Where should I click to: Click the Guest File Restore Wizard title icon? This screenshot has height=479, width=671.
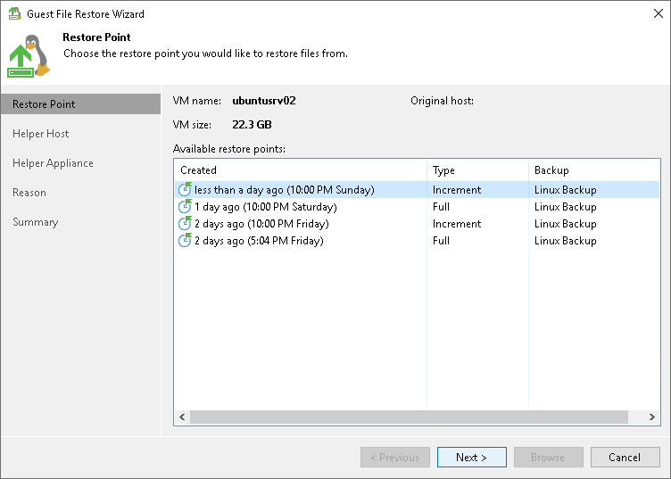[x=14, y=13]
